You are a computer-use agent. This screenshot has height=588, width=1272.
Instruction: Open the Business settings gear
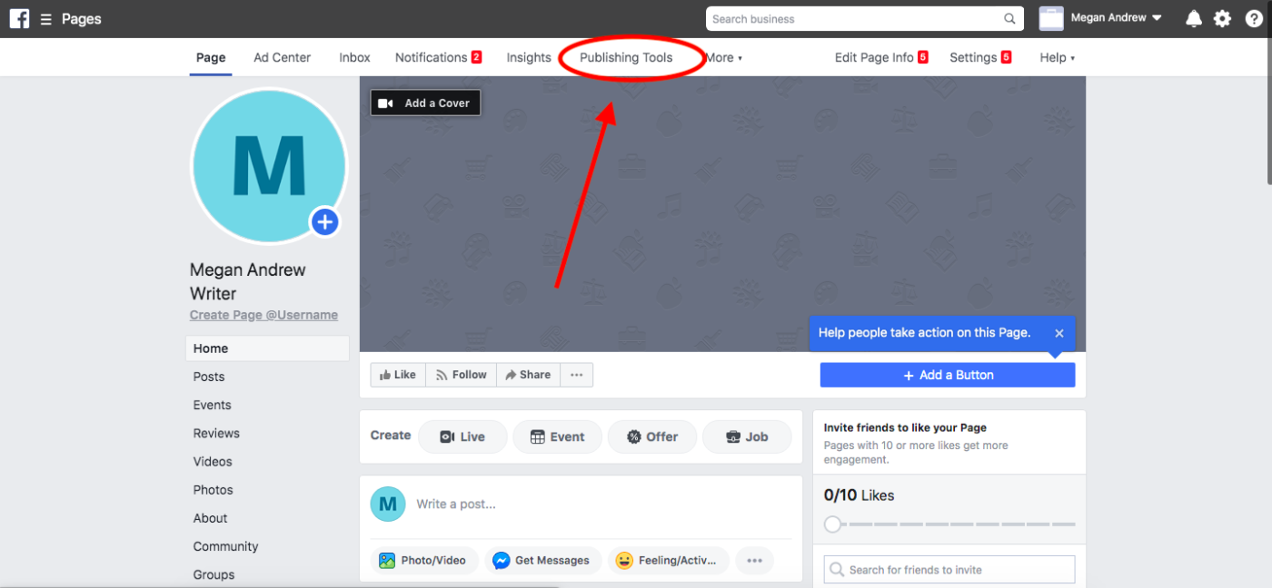click(x=1222, y=18)
